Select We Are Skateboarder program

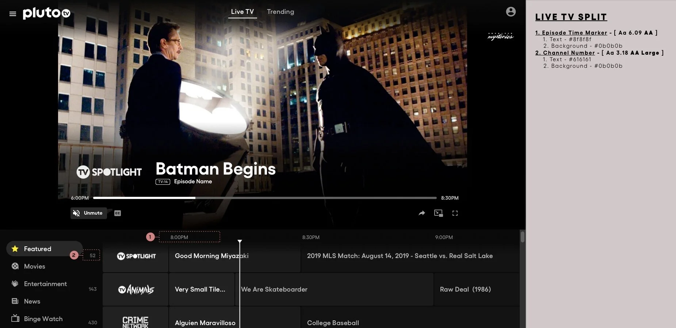[334, 290]
